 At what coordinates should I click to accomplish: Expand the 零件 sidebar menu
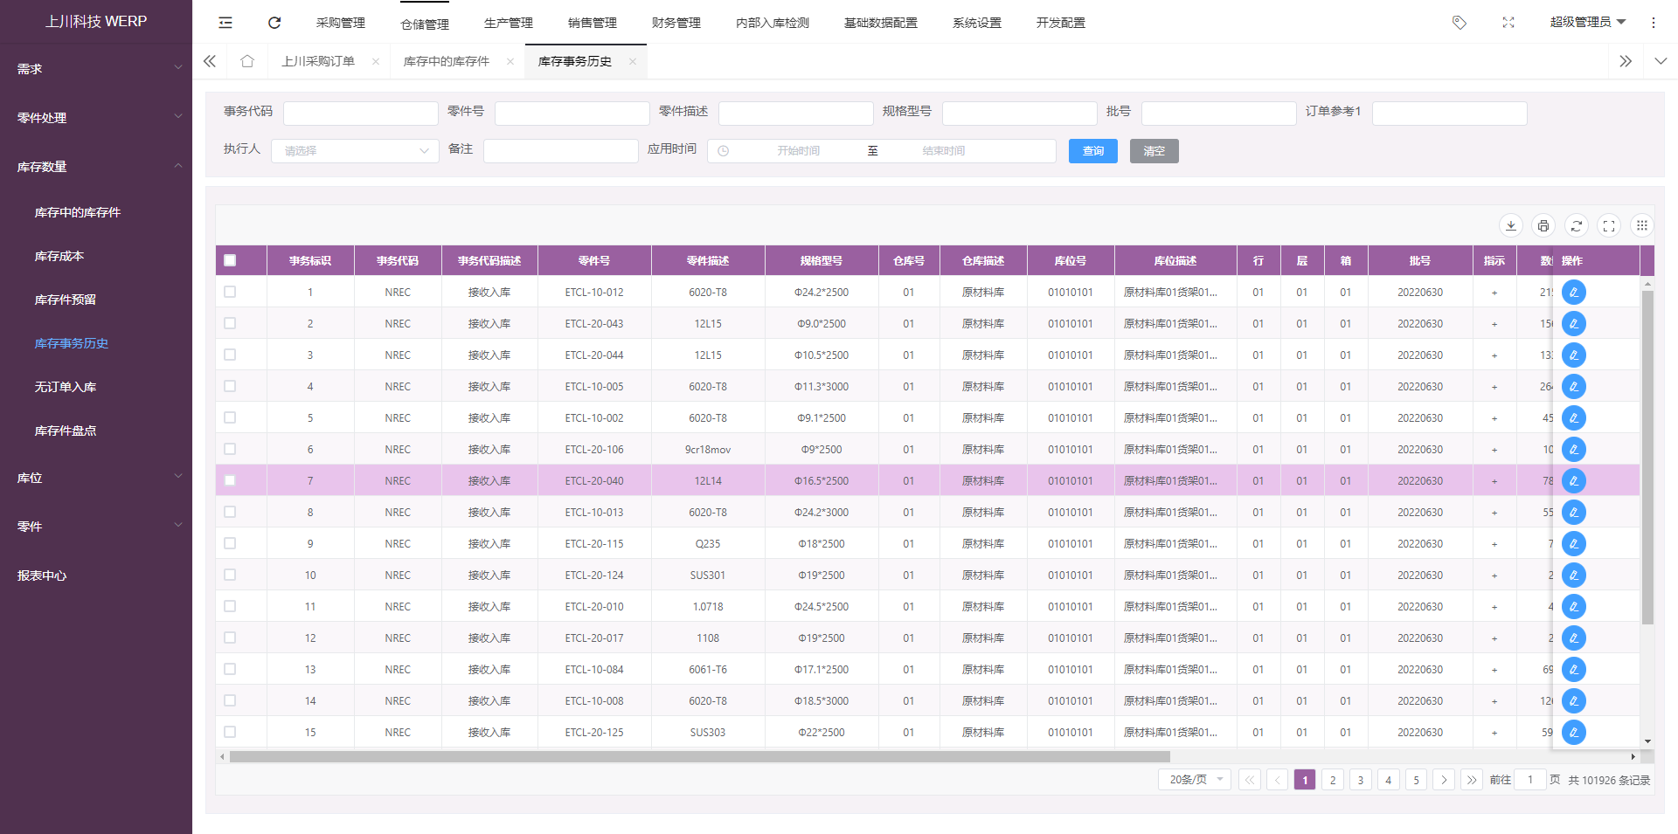[x=96, y=527]
